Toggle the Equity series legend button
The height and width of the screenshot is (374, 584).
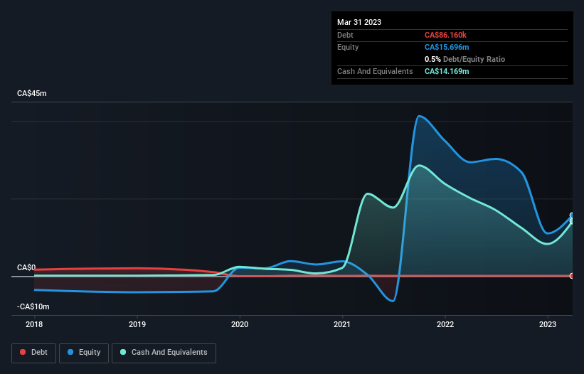click(x=84, y=353)
